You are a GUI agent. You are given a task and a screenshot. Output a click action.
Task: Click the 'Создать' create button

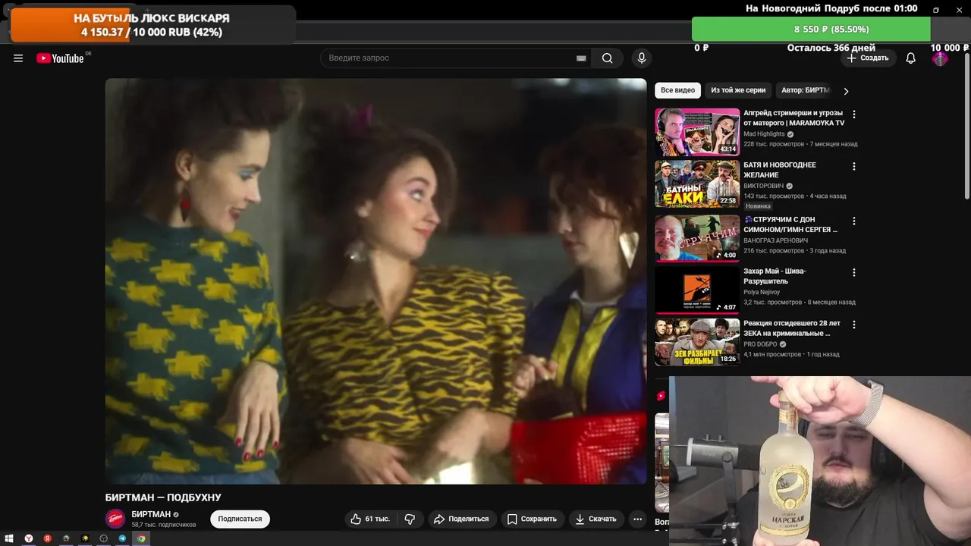(868, 58)
